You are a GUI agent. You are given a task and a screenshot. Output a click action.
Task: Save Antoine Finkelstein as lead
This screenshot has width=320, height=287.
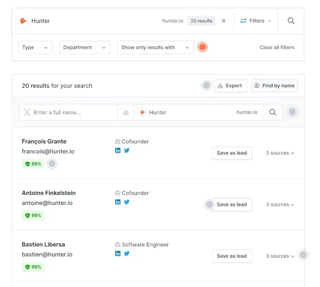(232, 204)
